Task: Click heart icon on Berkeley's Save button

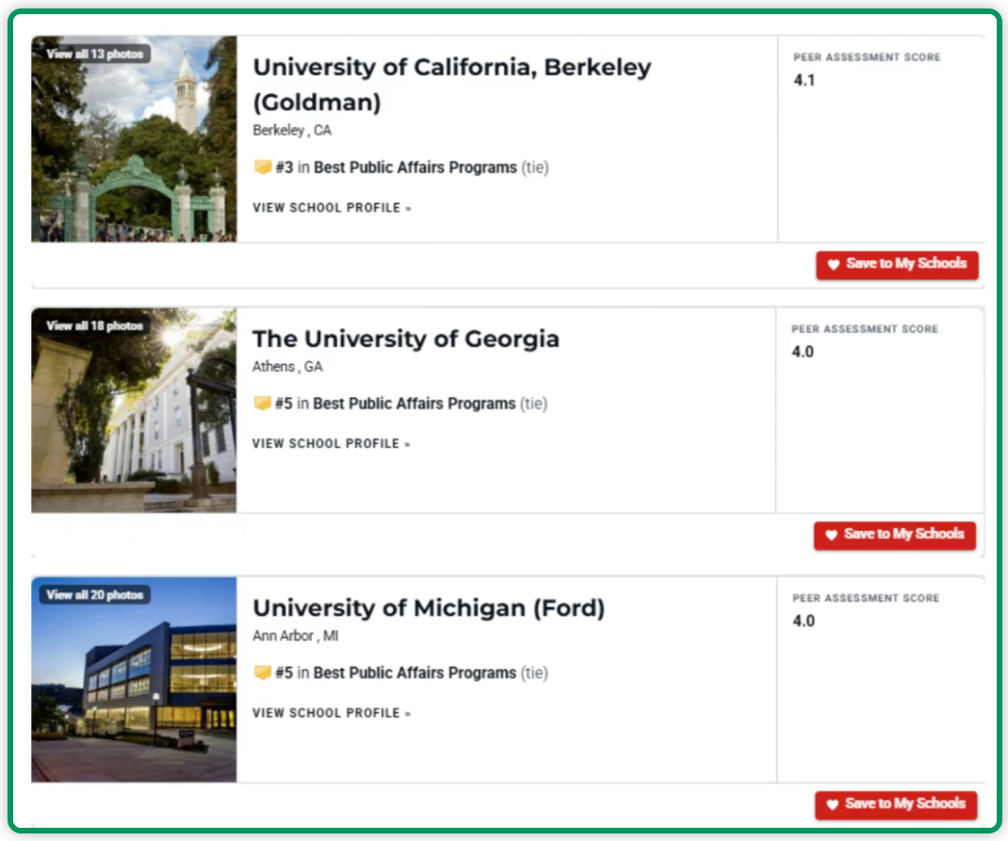Action: tap(833, 265)
